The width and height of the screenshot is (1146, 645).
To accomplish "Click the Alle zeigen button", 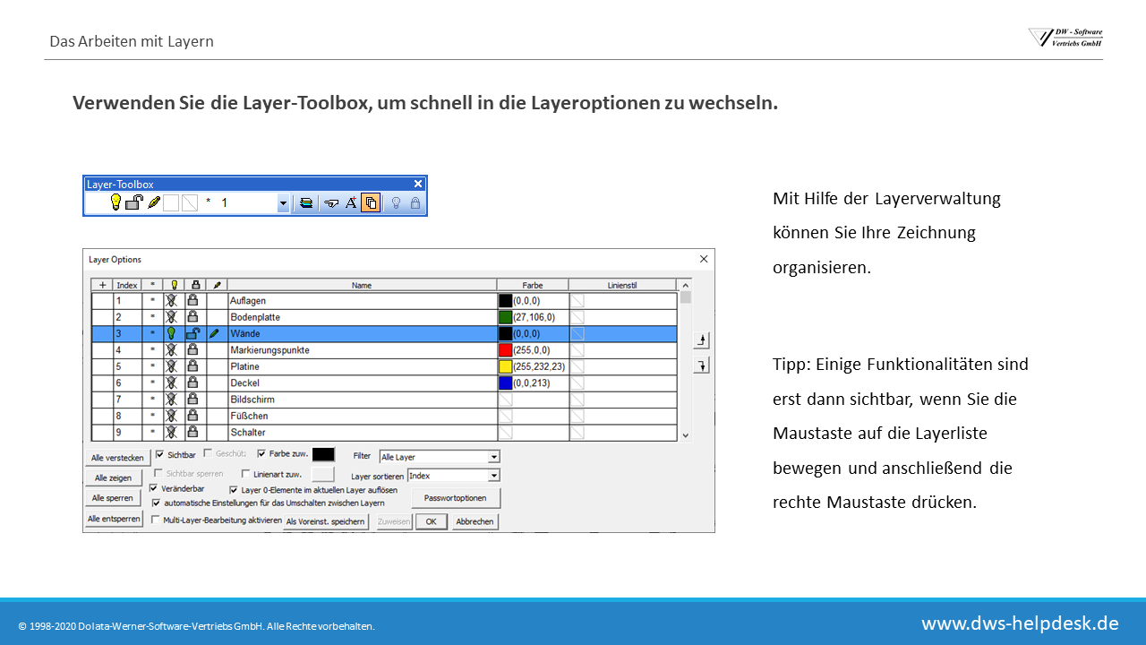I will (114, 477).
